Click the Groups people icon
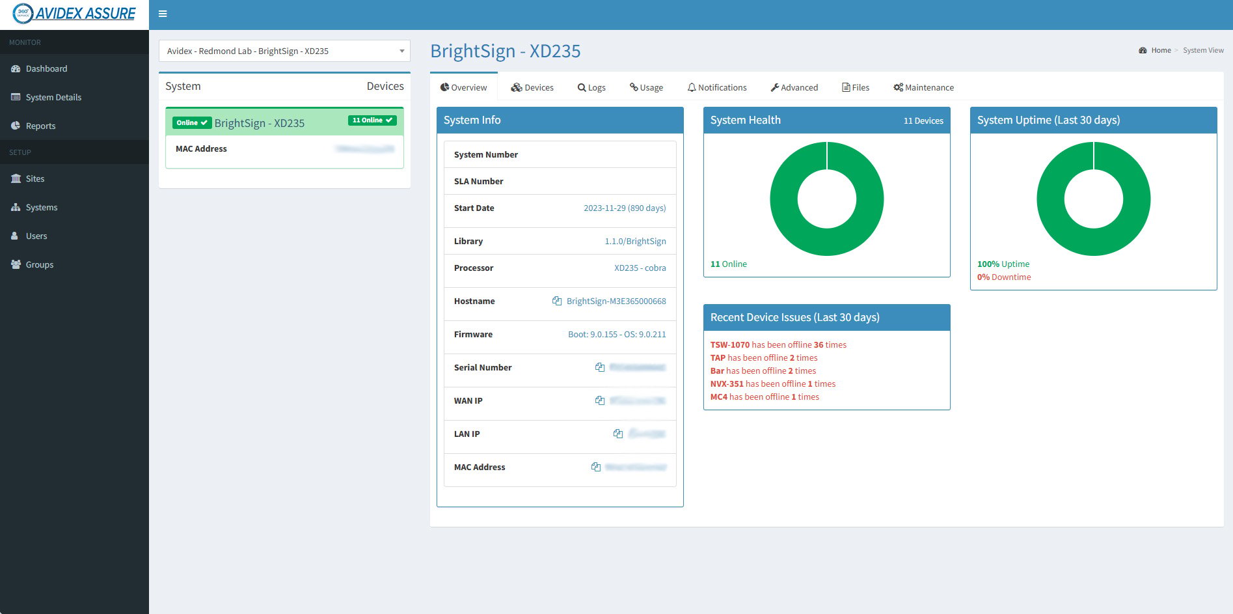Viewport: 1233px width, 614px height. click(x=16, y=264)
